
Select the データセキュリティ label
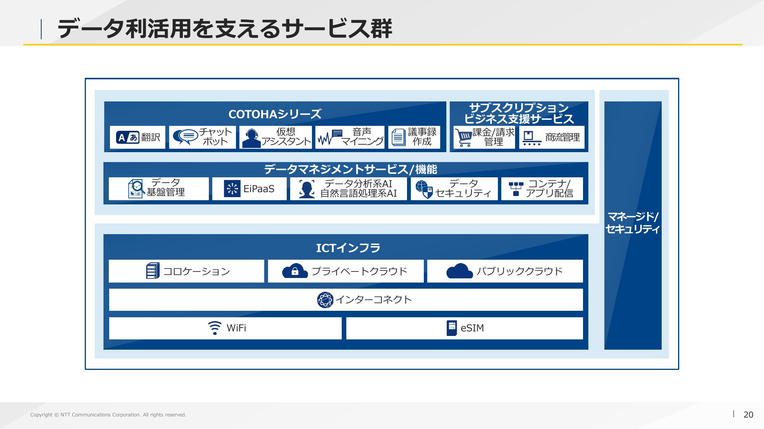tap(463, 188)
